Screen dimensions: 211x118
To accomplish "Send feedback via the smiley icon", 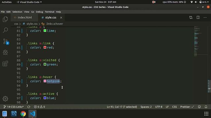I will coord(199,107).
